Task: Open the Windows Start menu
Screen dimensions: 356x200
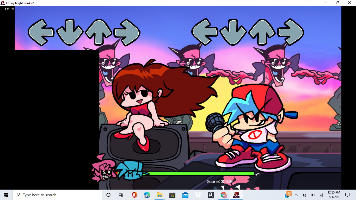Action: point(6,195)
